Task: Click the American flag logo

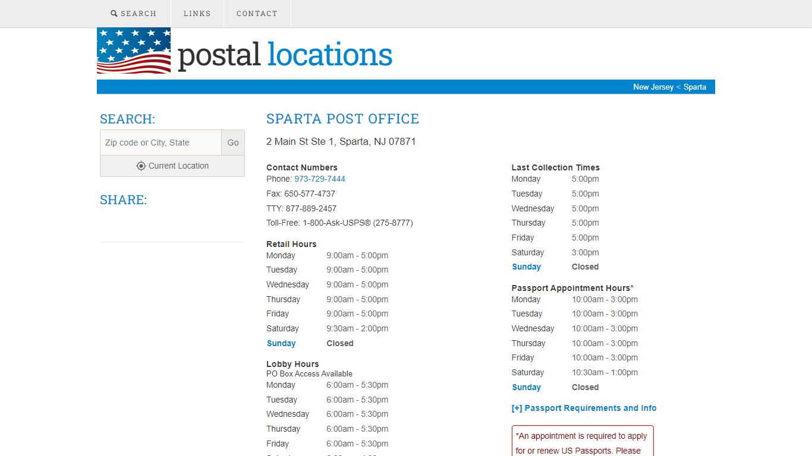Action: point(134,50)
